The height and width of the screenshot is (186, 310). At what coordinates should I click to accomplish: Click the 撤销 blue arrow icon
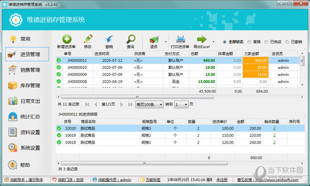109,39
